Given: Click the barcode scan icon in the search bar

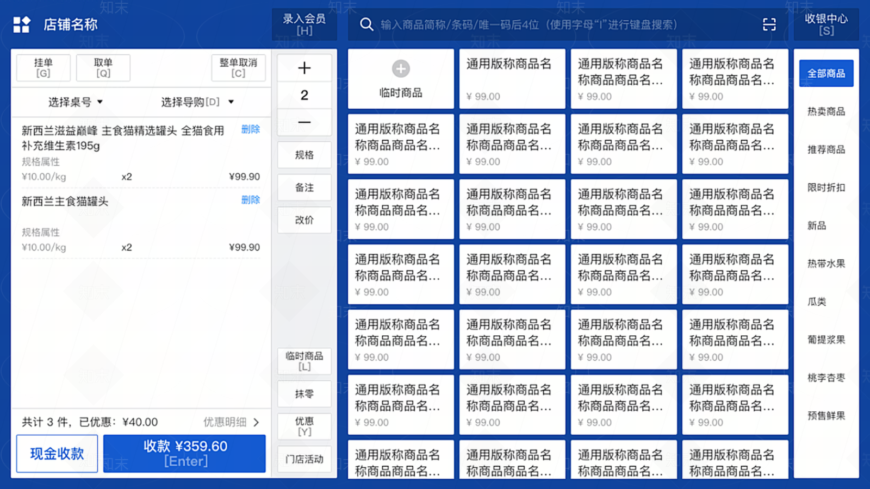Looking at the screenshot, I should pyautogui.click(x=769, y=24).
